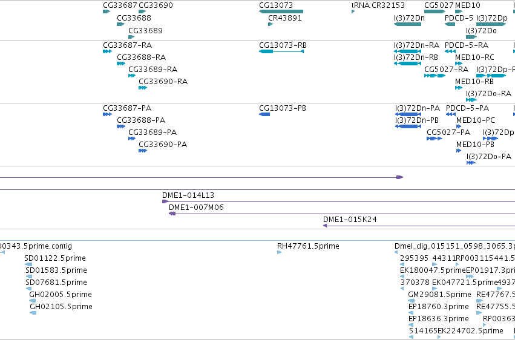Viewport: 515px width, 340px height.
Task: Select the PDCD-5-RA transcript
Action: pyautogui.click(x=450, y=51)
